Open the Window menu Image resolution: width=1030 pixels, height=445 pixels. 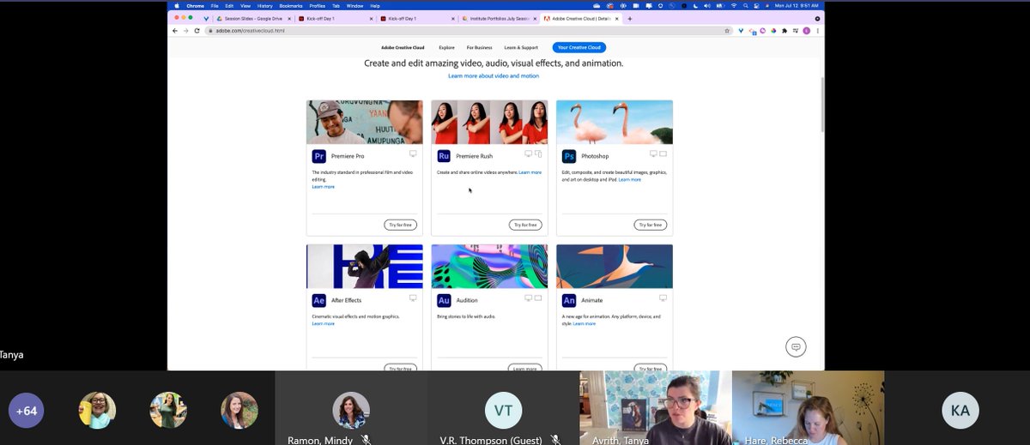click(x=355, y=5)
